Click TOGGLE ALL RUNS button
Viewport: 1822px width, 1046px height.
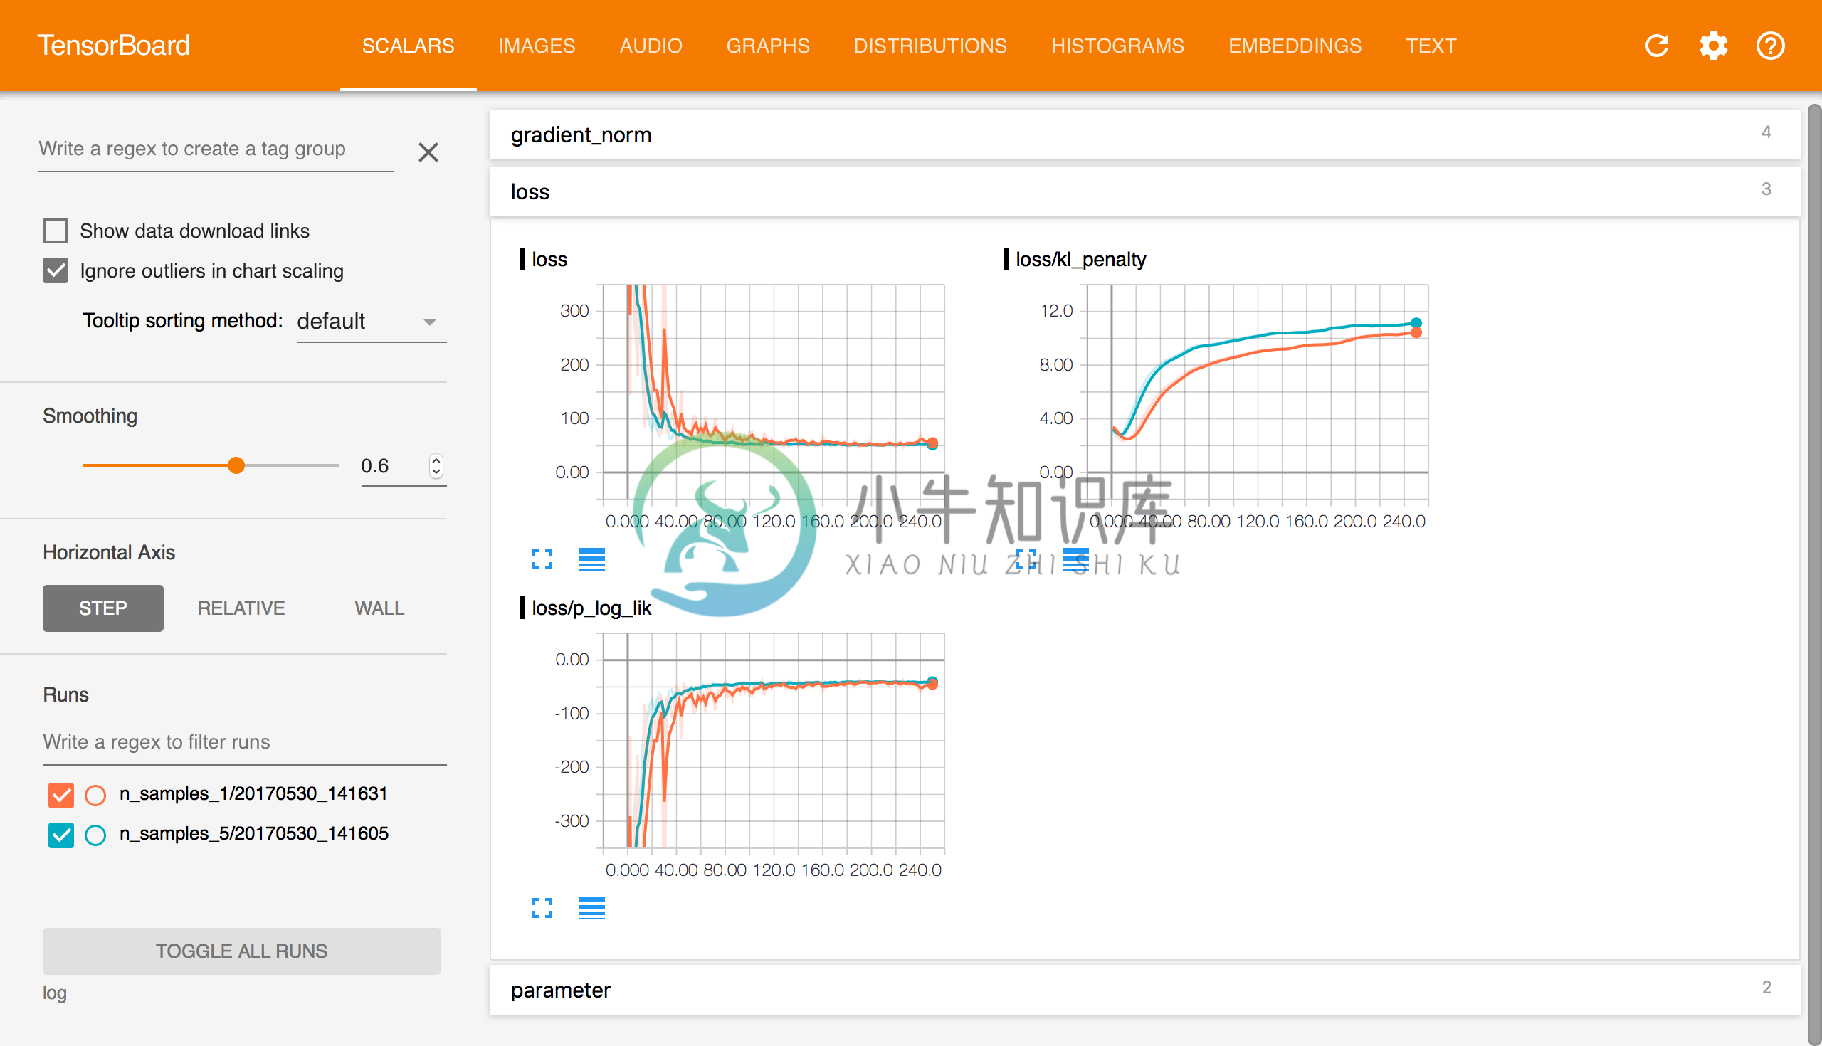pyautogui.click(x=241, y=950)
